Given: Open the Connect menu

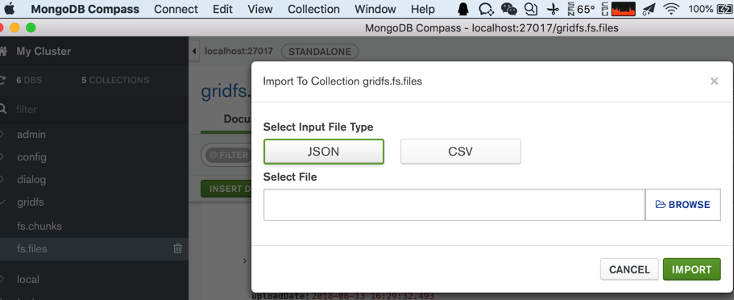Looking at the screenshot, I should 176,9.
